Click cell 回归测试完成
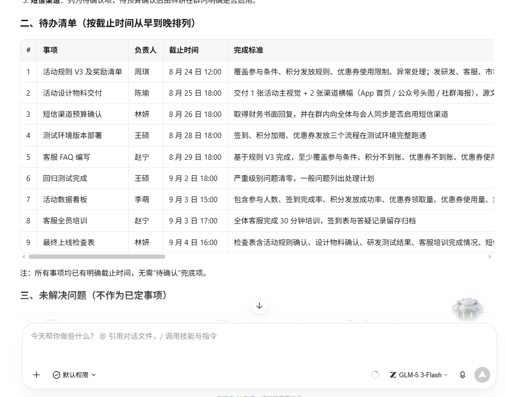Viewport: 505px width, 397px height. click(x=65, y=179)
